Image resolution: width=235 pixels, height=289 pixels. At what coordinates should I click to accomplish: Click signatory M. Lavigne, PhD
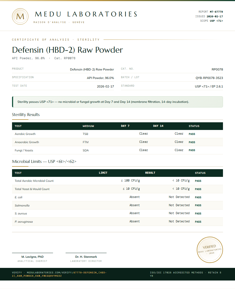(33, 257)
